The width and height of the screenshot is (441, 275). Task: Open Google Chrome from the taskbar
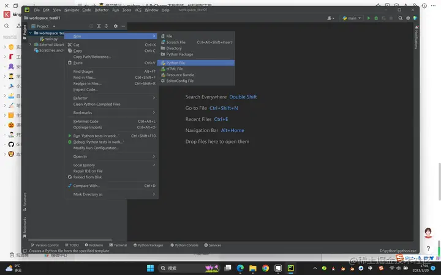[x=265, y=268]
